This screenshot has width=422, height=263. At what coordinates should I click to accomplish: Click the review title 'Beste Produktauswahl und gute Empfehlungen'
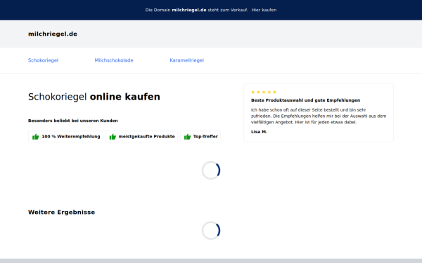pos(305,100)
